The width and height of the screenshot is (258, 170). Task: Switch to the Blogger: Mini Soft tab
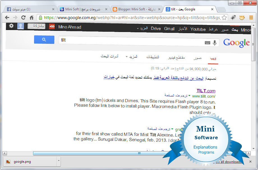click(136, 9)
